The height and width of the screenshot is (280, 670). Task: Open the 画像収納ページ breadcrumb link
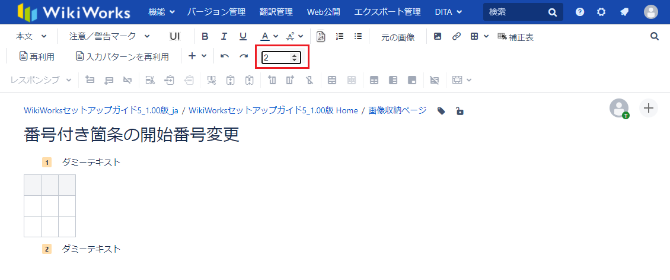coord(397,110)
